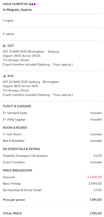Click the ROOM & BOARD section heading
The image size is (104, 217).
pyautogui.click(x=15, y=128)
